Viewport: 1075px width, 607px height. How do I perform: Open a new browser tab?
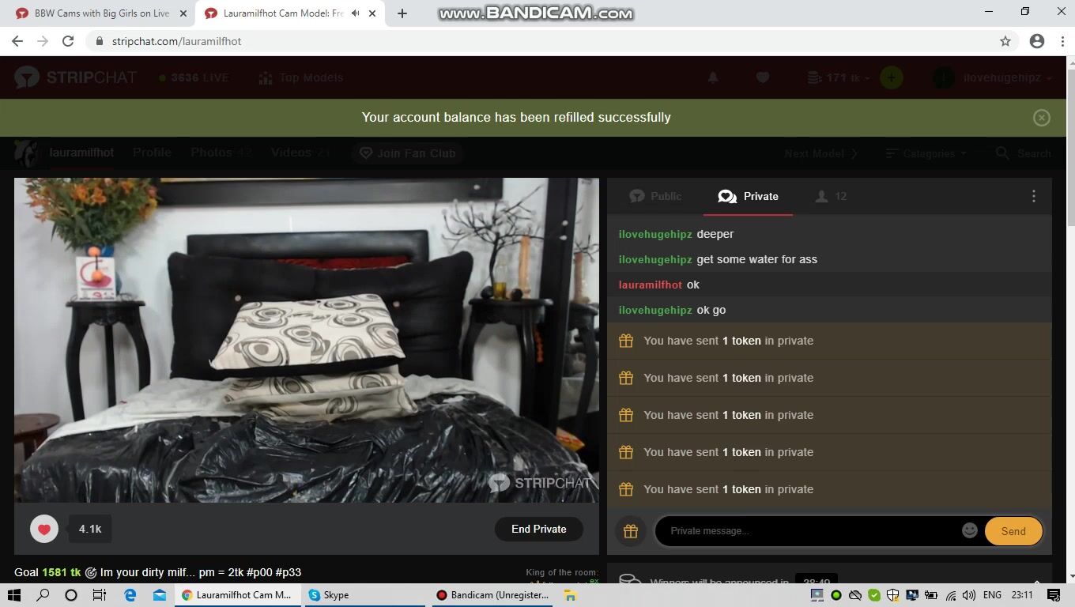(x=402, y=13)
